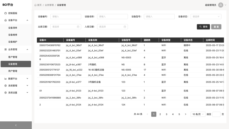
Task: Expand the 系统管理 menu
Action: tap(16, 86)
